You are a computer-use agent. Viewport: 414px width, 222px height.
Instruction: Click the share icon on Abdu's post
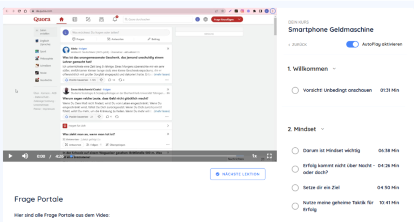[x=120, y=80]
